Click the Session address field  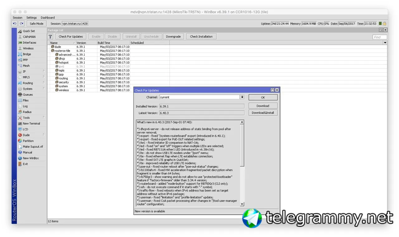(x=75, y=23)
